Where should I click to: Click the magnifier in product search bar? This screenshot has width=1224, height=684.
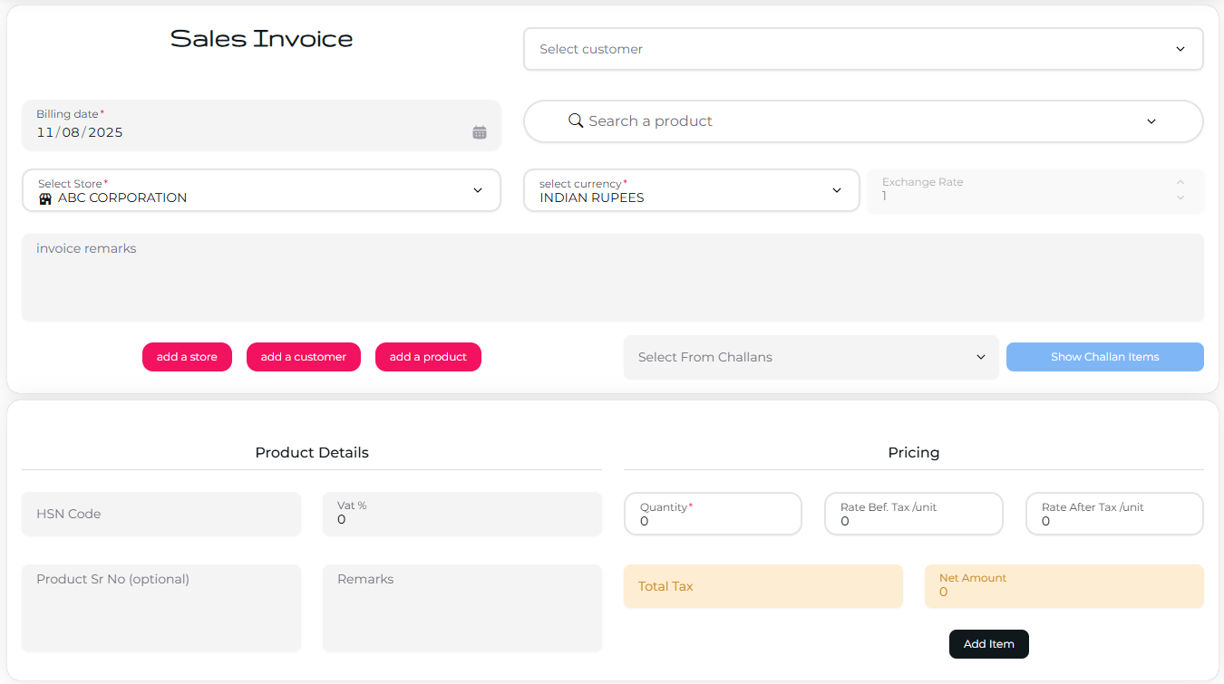575,120
